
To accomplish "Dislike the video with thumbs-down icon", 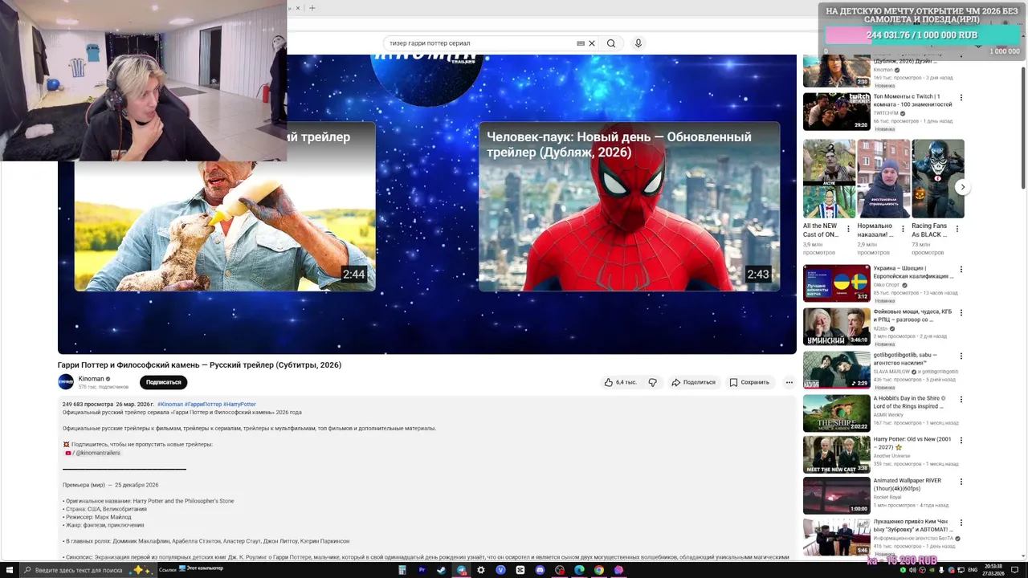I will point(652,382).
